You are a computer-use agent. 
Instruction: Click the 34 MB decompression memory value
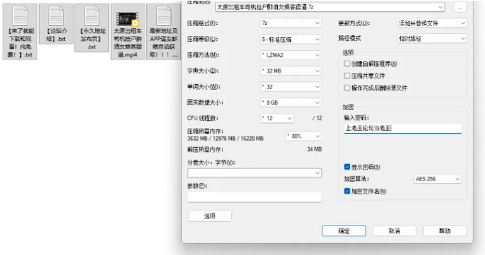(x=314, y=149)
